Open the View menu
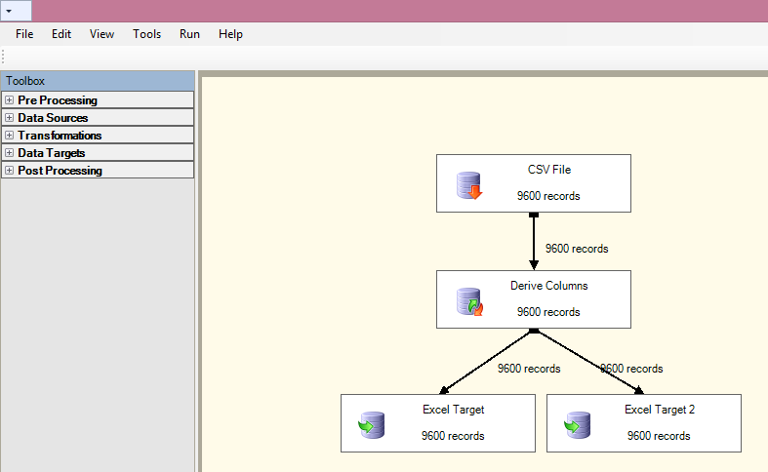768x472 pixels. (101, 34)
